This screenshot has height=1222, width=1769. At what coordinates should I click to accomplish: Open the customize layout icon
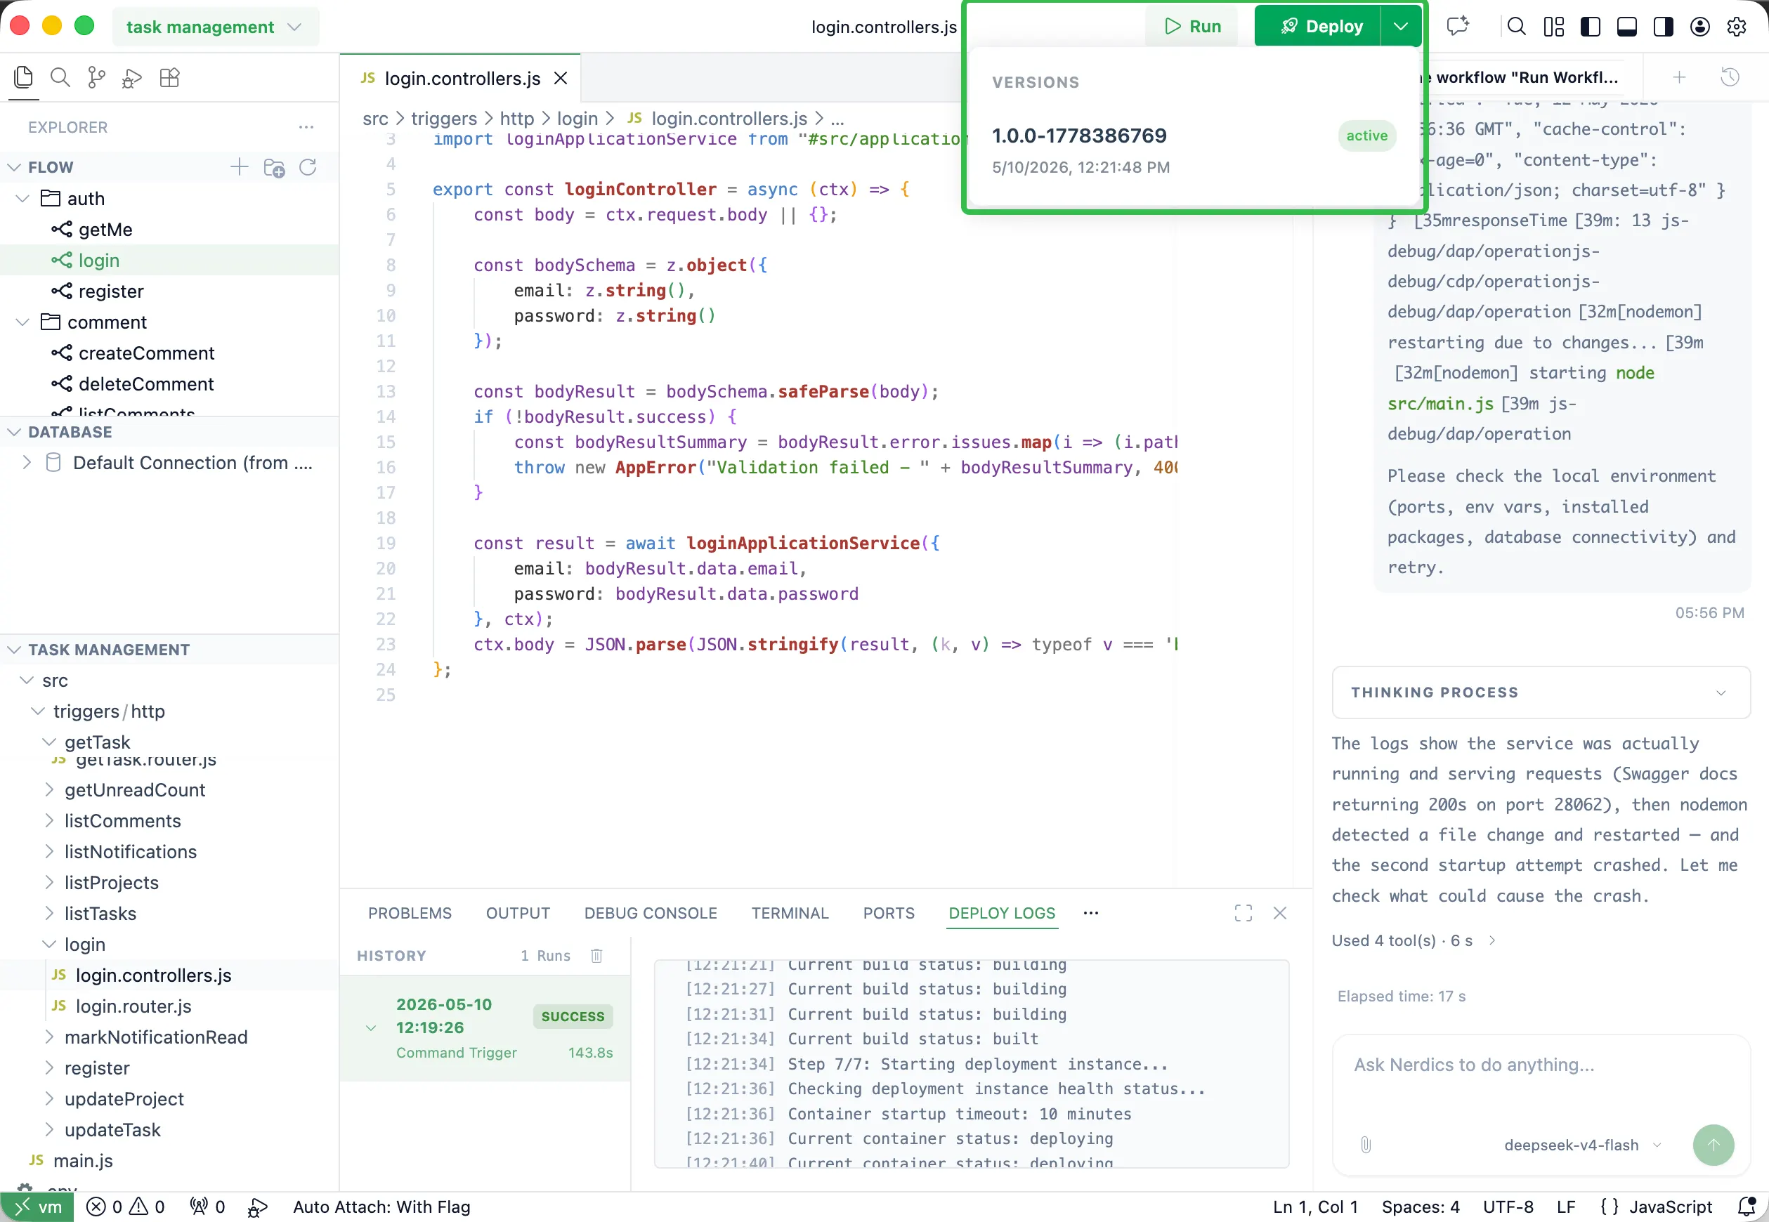pyautogui.click(x=1554, y=27)
